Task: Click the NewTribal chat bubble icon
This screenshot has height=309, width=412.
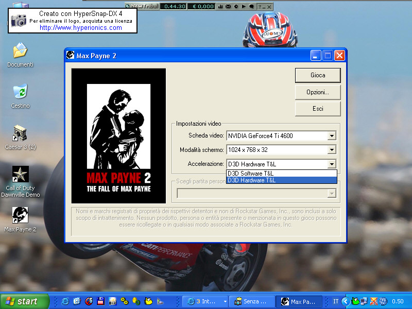Action: click(251, 6)
